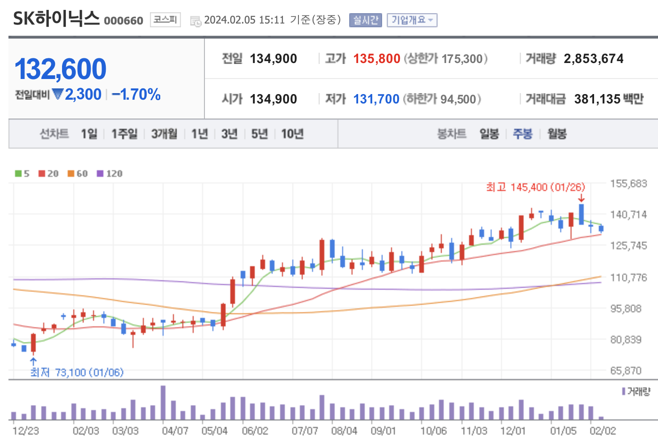Click the 전일 value 134,900
Screen dimensions: 658x443
click(274, 59)
